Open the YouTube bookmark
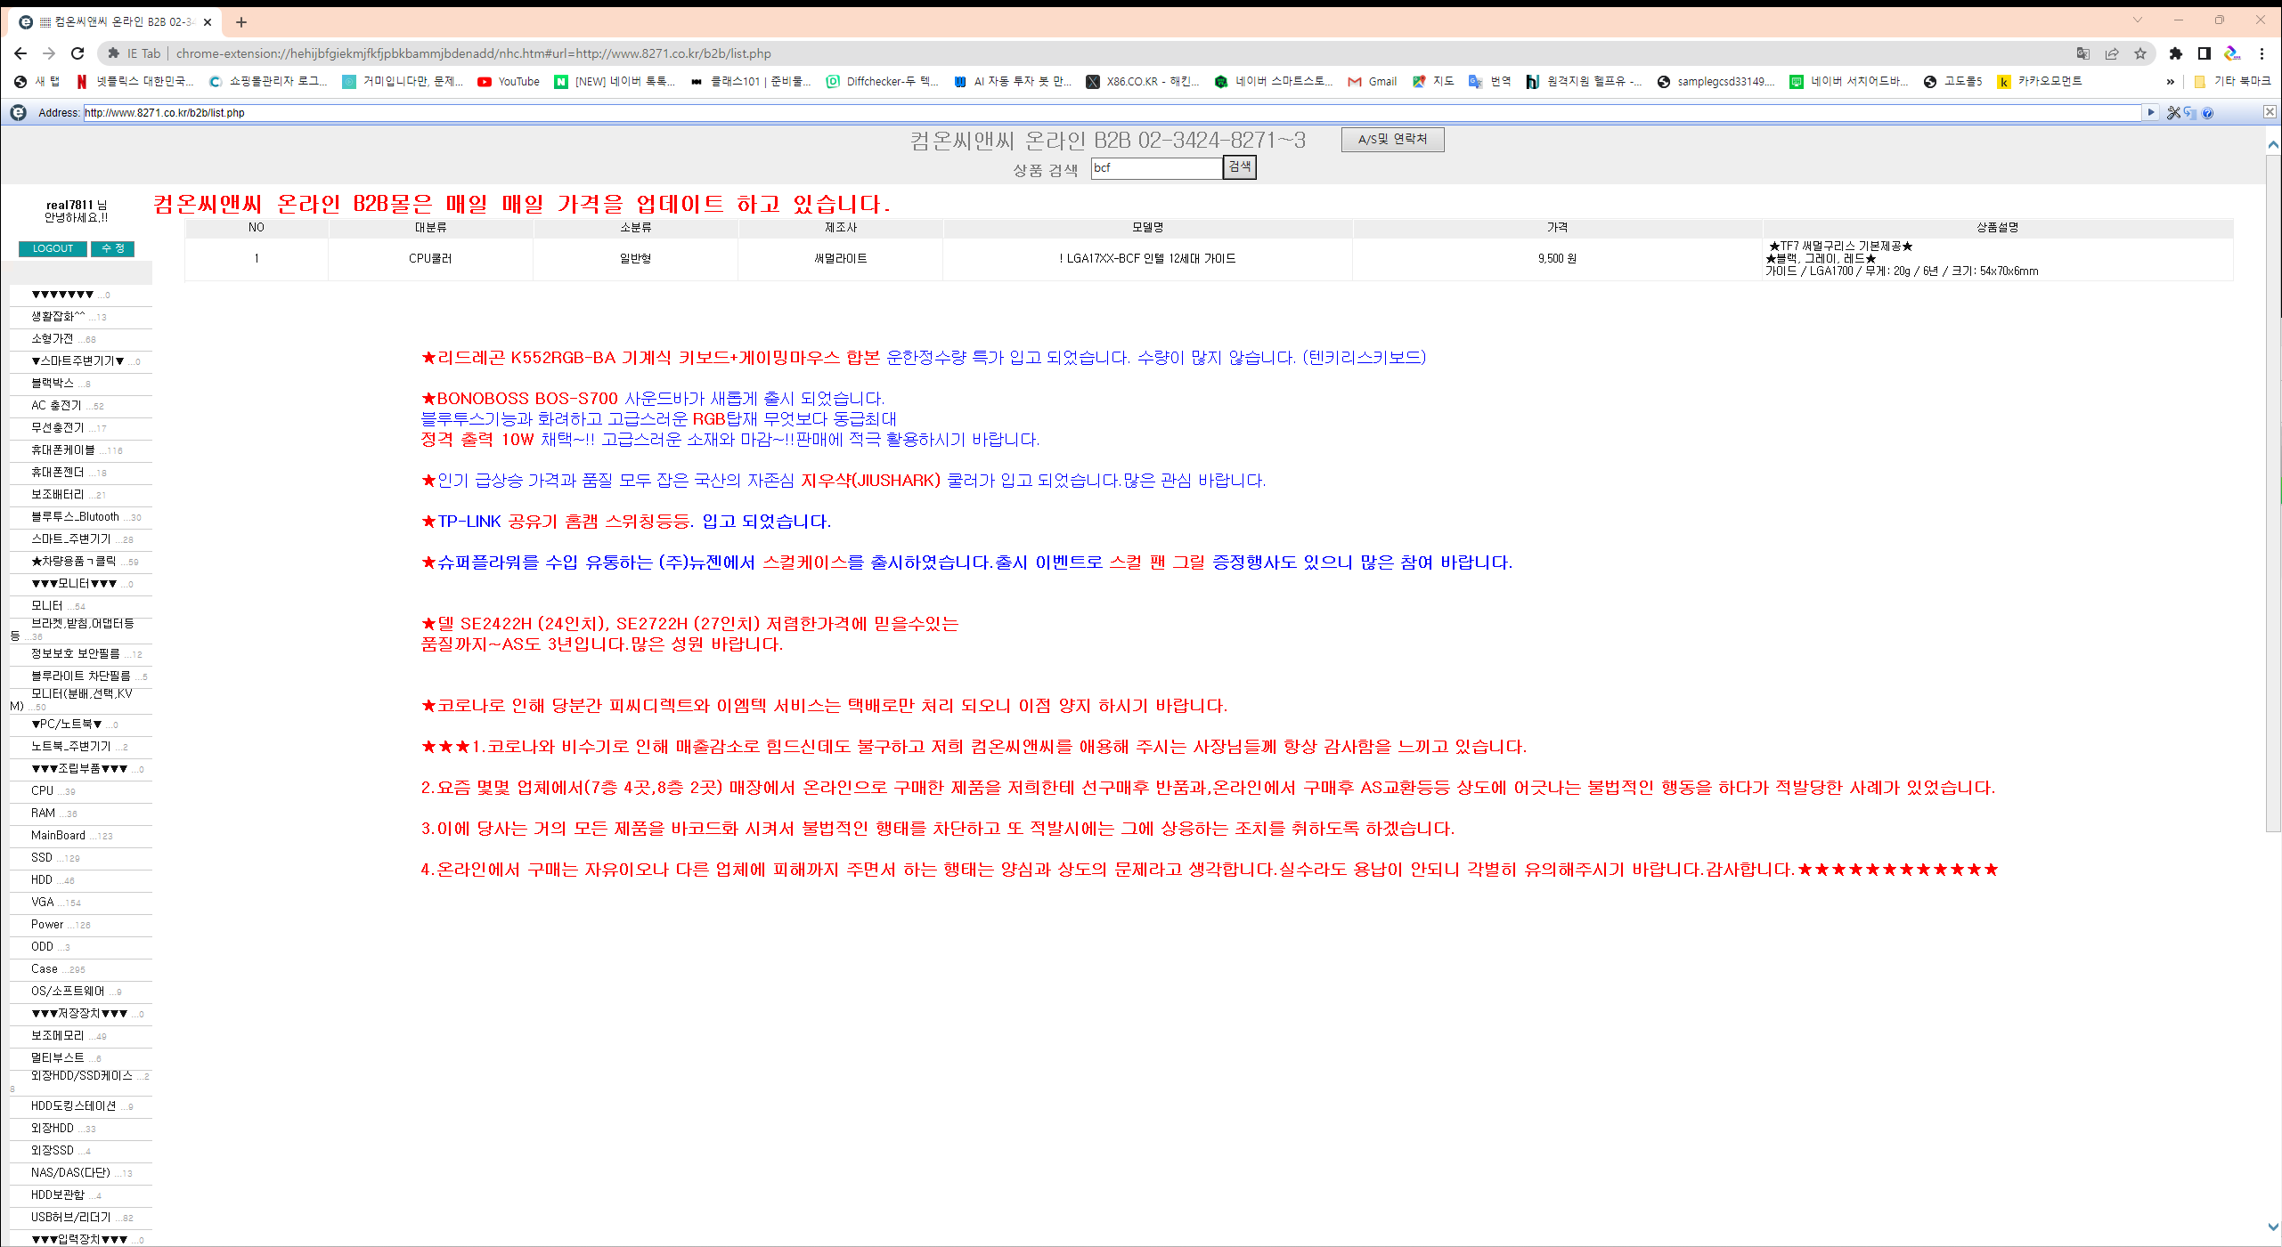Image resolution: width=2282 pixels, height=1247 pixels. pos(509,81)
